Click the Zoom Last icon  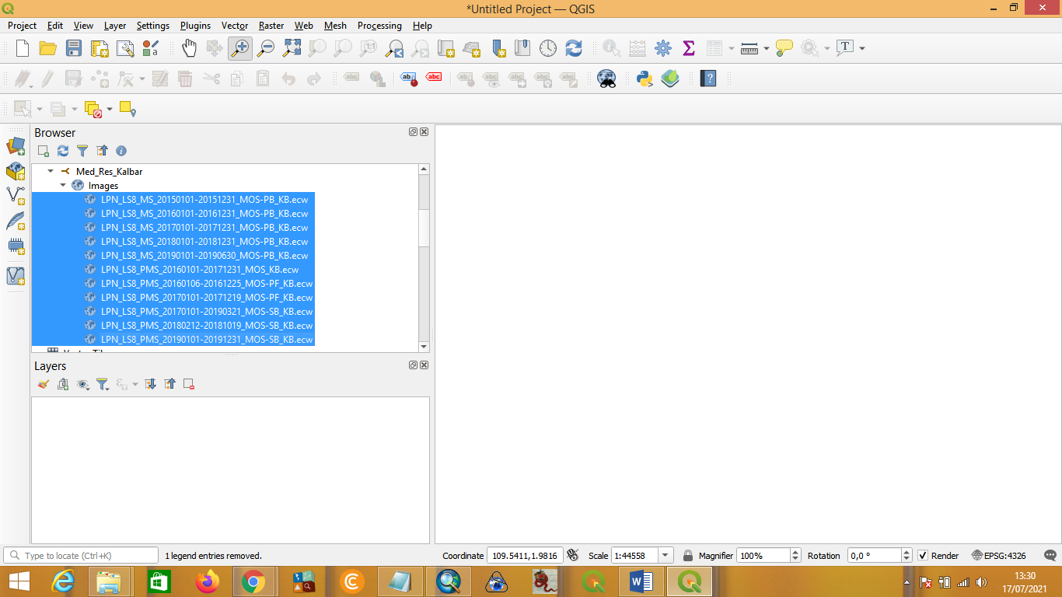(394, 48)
